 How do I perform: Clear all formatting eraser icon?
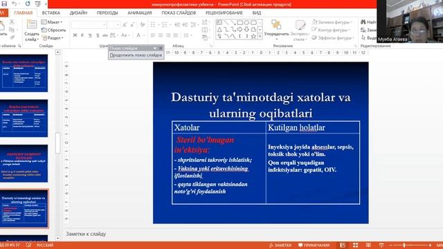143,25
